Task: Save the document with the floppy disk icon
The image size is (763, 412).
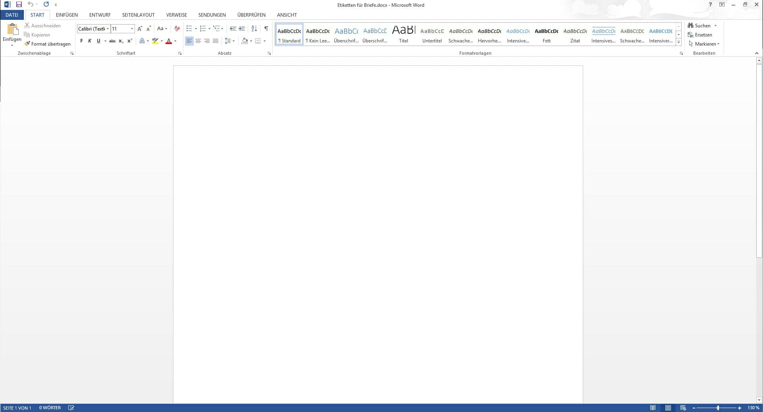Action: coord(19,4)
